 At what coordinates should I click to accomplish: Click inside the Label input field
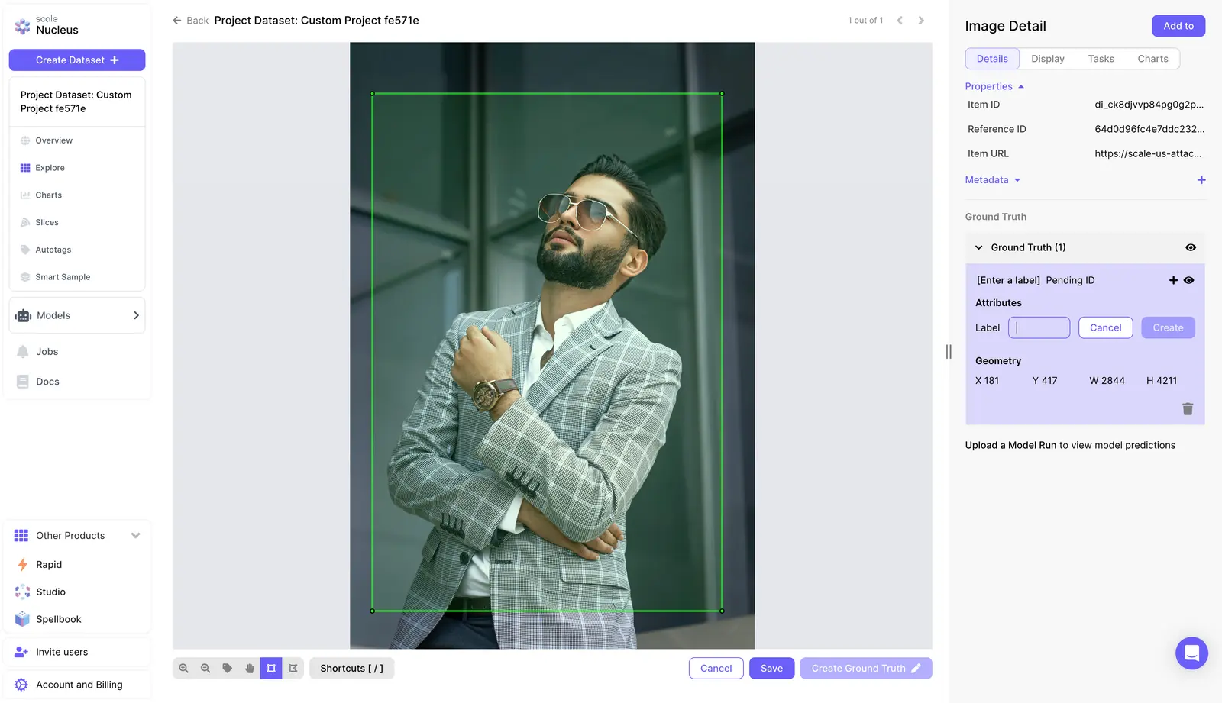pos(1039,327)
